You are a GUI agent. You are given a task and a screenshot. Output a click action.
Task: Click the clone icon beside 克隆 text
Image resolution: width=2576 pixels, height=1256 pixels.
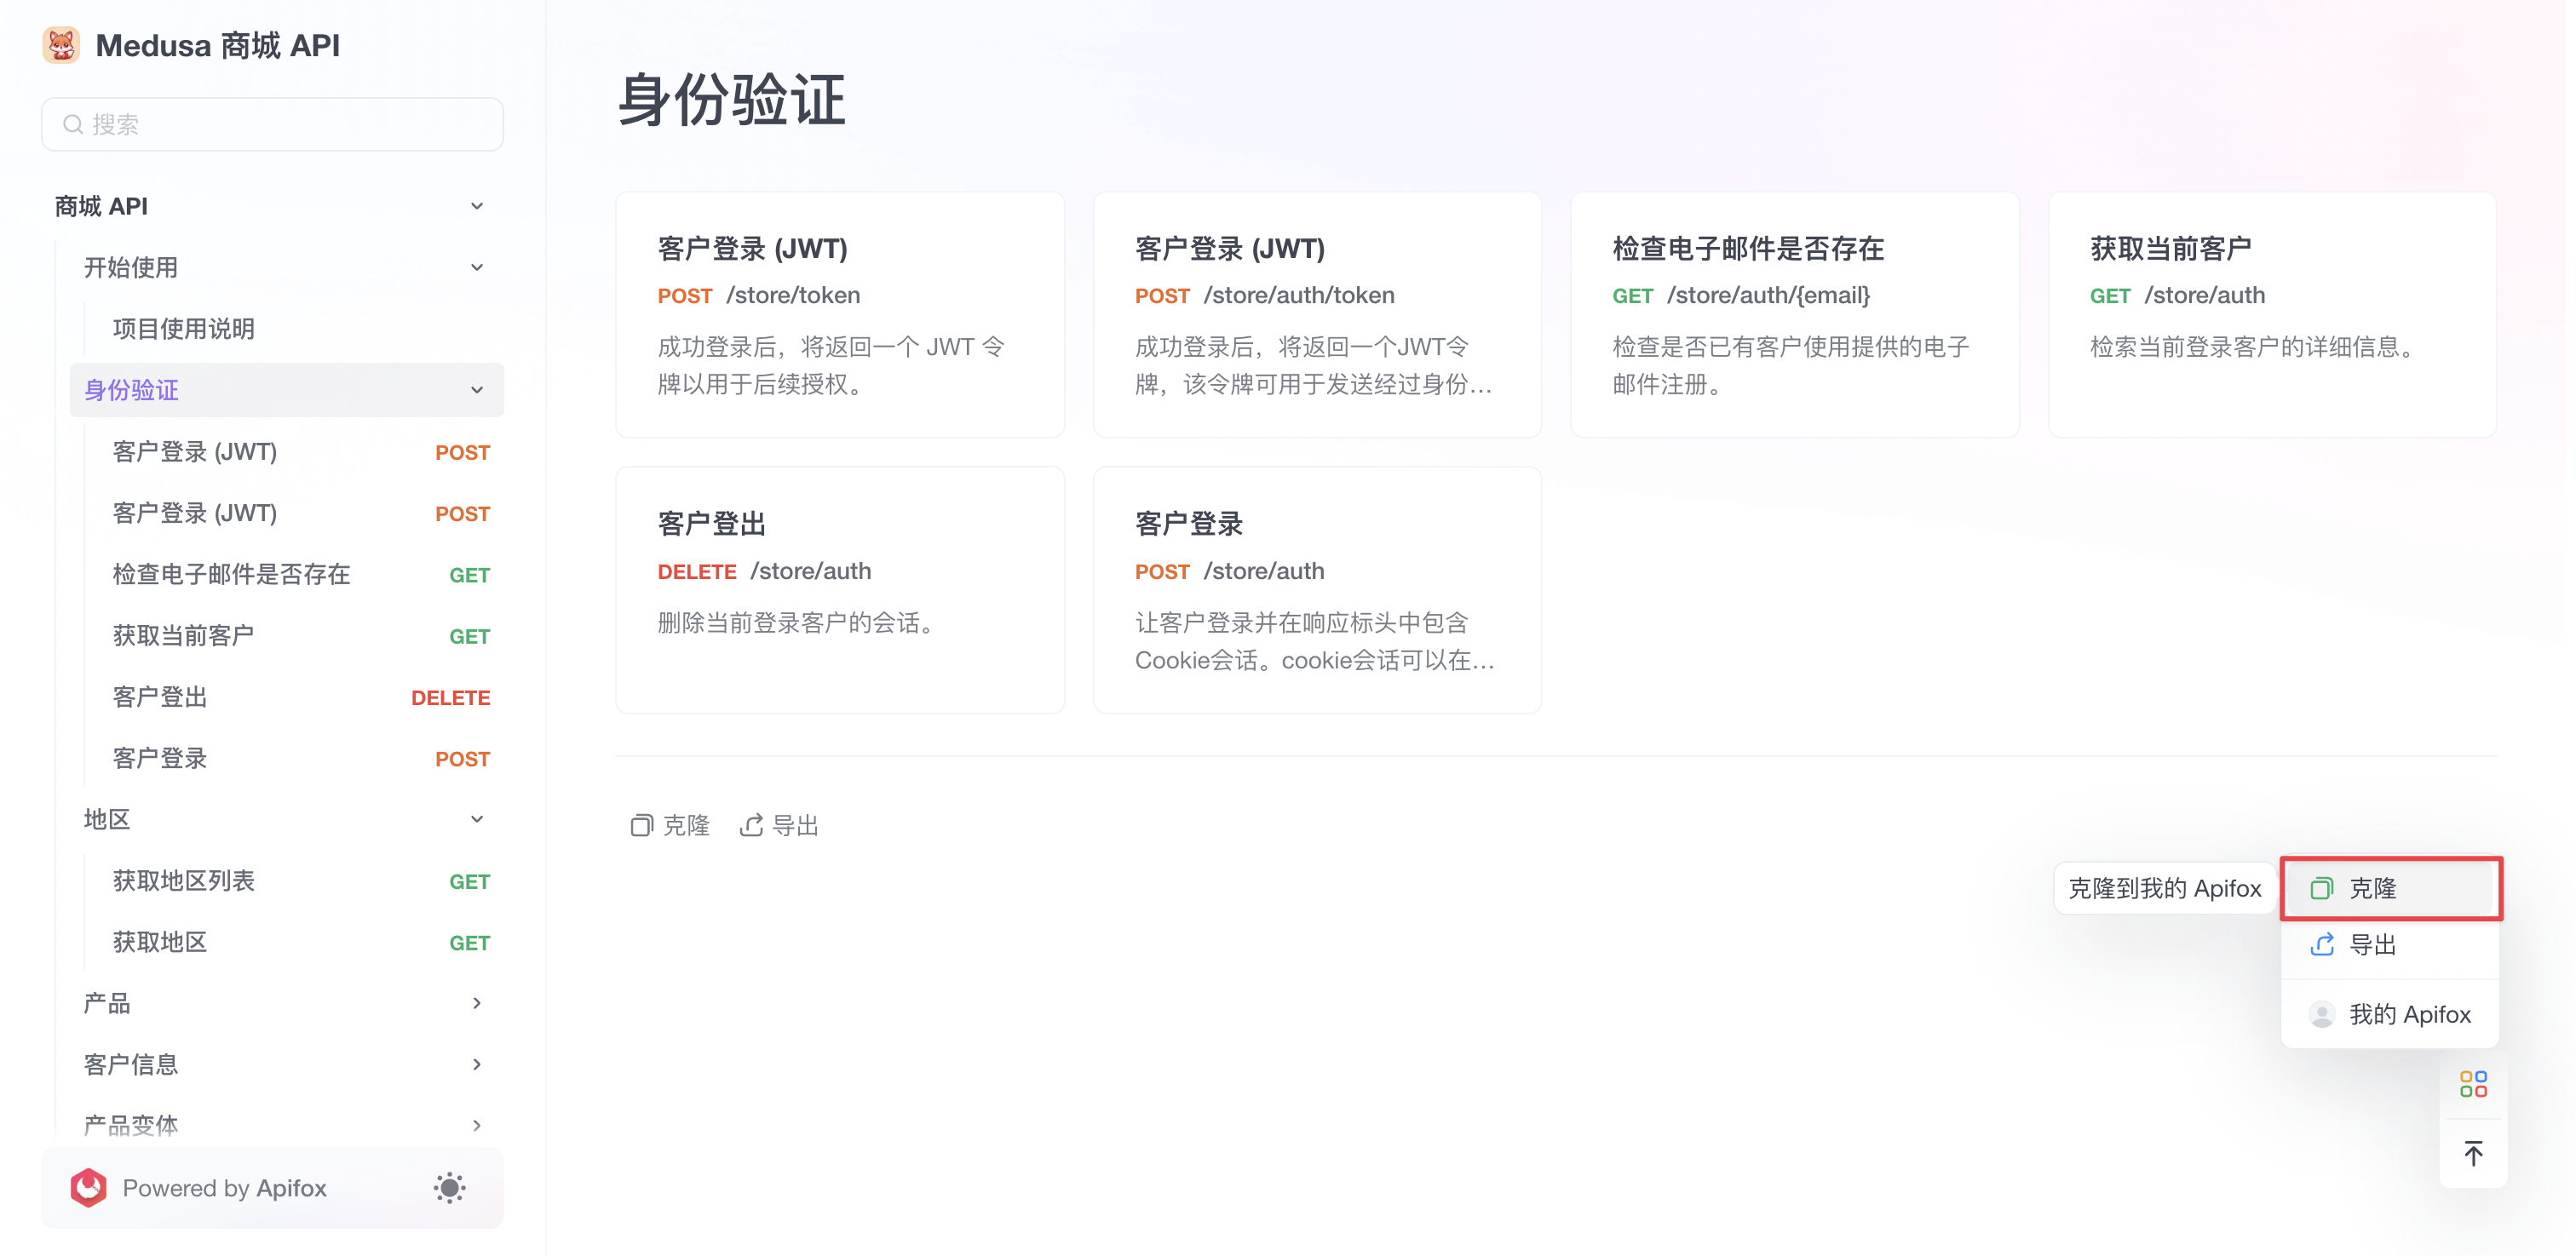point(643,825)
